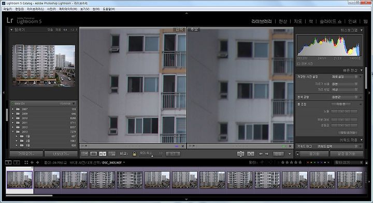Select main window display button 1
Viewport: 373px width, 203px height.
click(8, 162)
